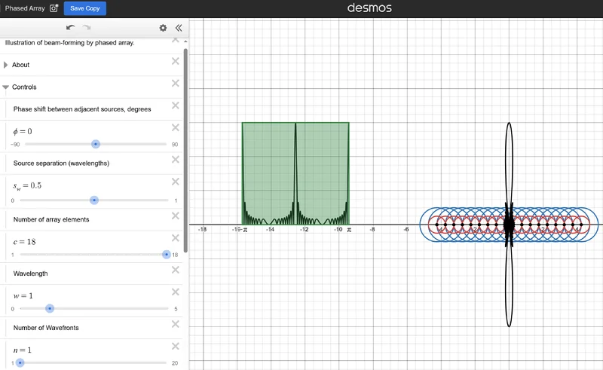The image size is (603, 370).
Task: Open graph settings gear
Action: pyautogui.click(x=163, y=28)
